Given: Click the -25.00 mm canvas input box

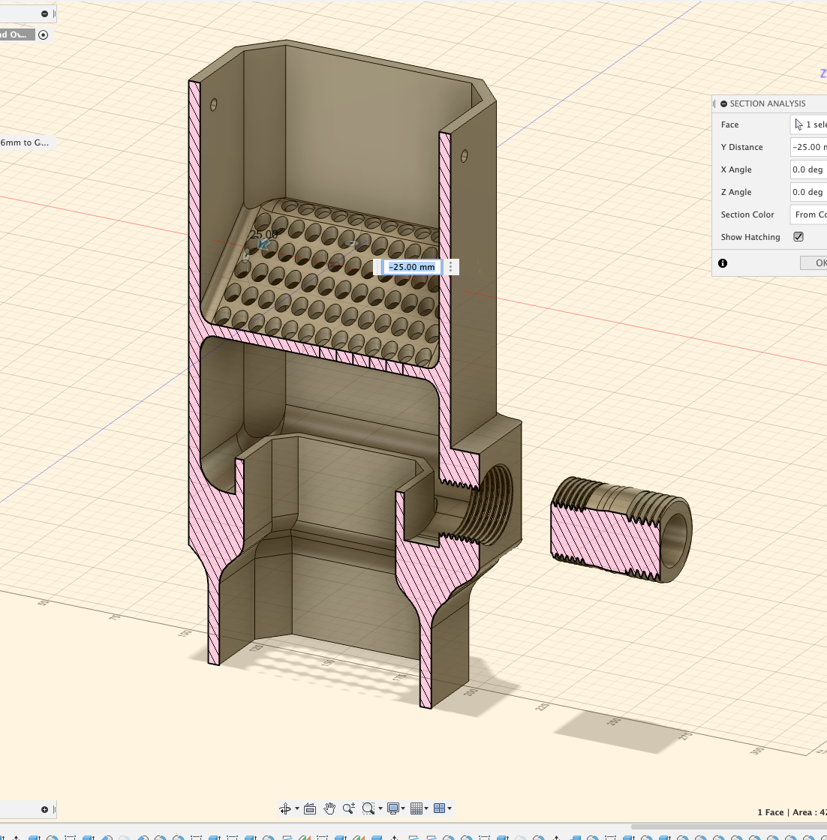Looking at the screenshot, I should click(412, 267).
